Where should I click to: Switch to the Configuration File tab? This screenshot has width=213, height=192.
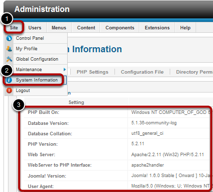click(x=142, y=72)
